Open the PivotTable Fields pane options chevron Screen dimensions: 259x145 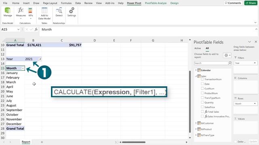[x=249, y=42]
